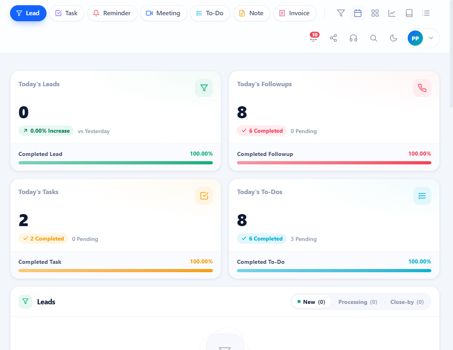Screen dimensions: 453x350
Task: Click the 6 Completed badge in To-Dos
Action: 262,239
